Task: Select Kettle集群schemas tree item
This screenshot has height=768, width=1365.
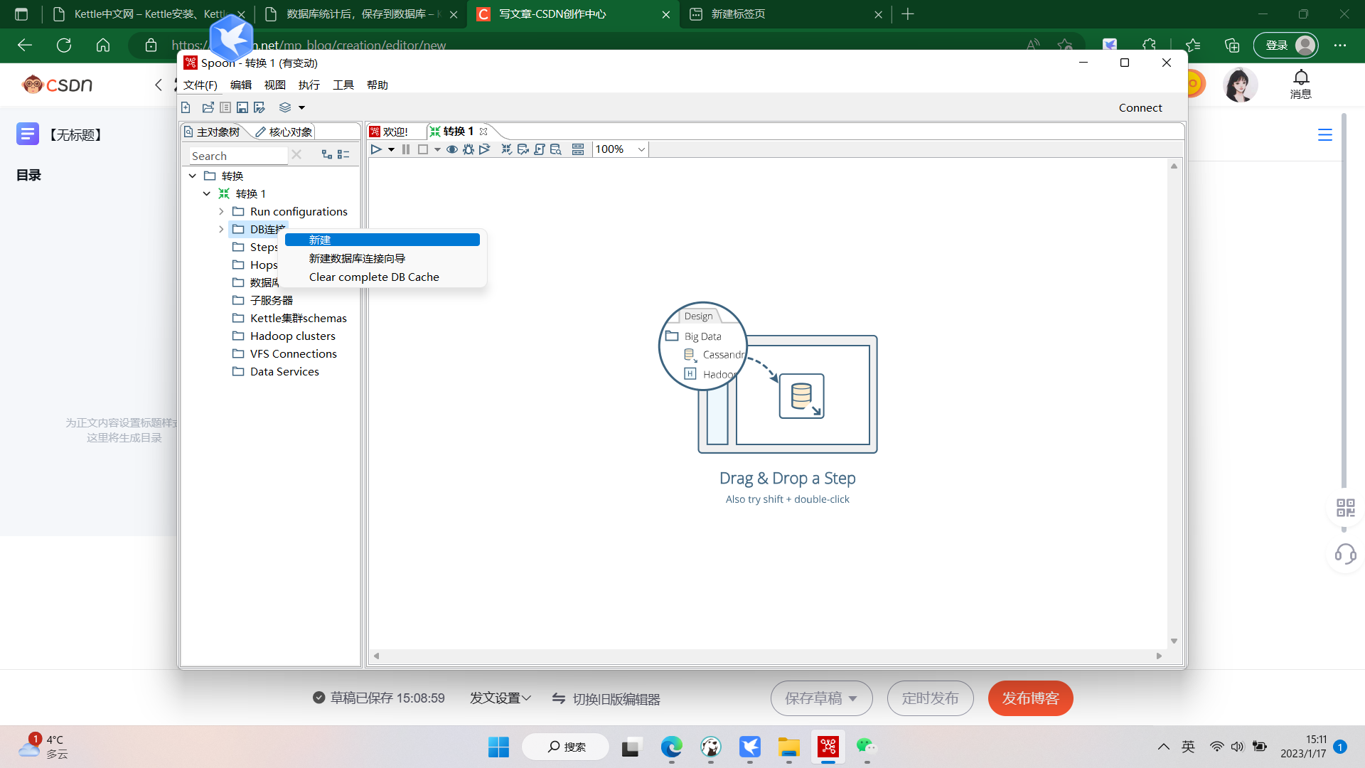Action: pos(299,318)
